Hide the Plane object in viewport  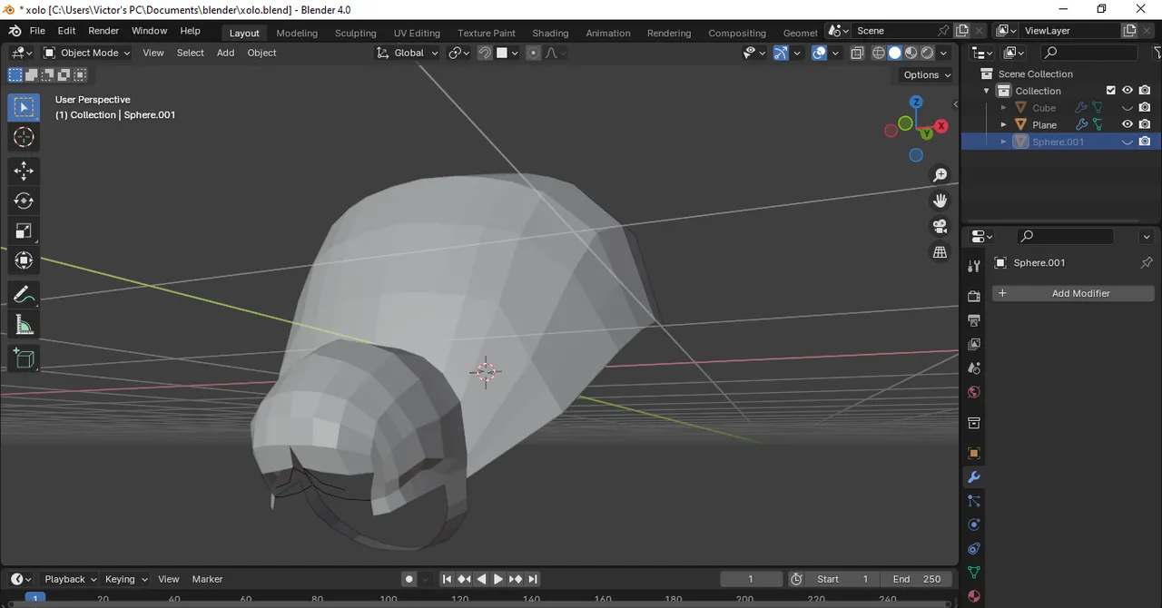tap(1128, 124)
